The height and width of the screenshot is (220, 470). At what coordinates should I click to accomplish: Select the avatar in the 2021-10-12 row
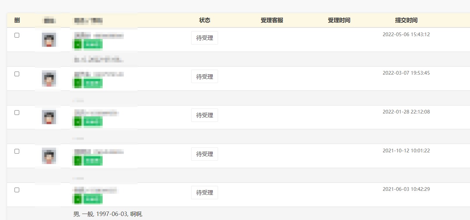(x=49, y=156)
